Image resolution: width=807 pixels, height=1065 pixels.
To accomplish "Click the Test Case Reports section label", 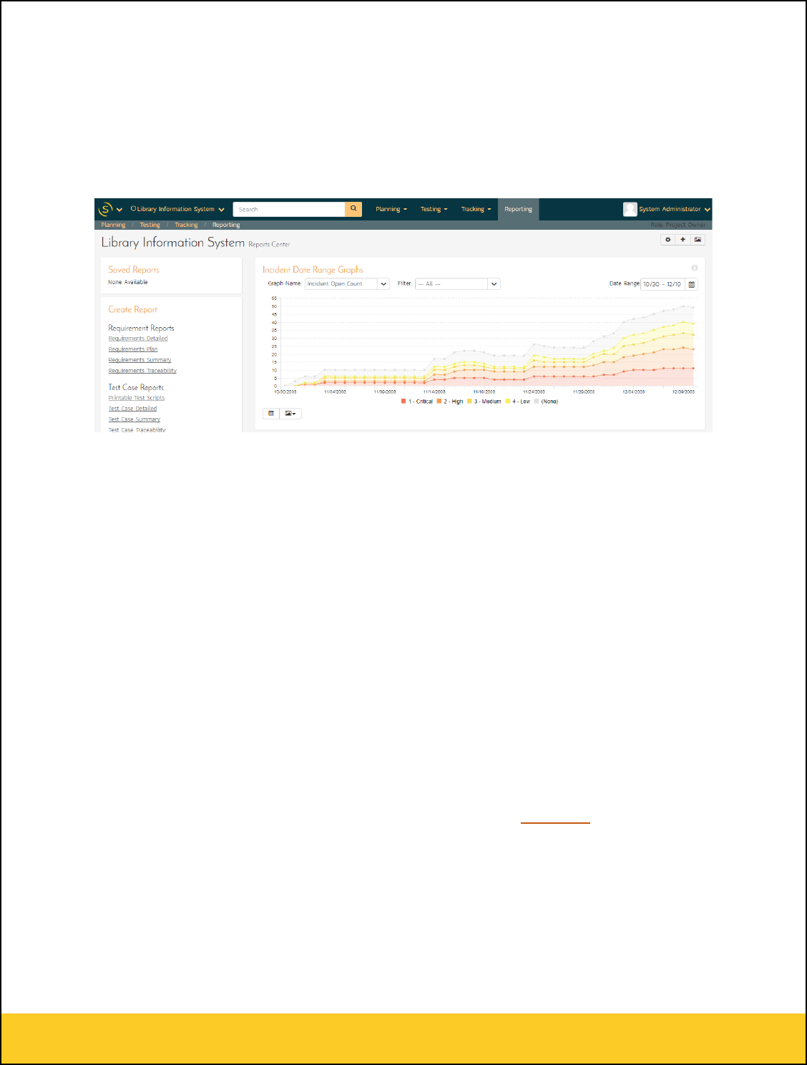I will click(x=136, y=388).
